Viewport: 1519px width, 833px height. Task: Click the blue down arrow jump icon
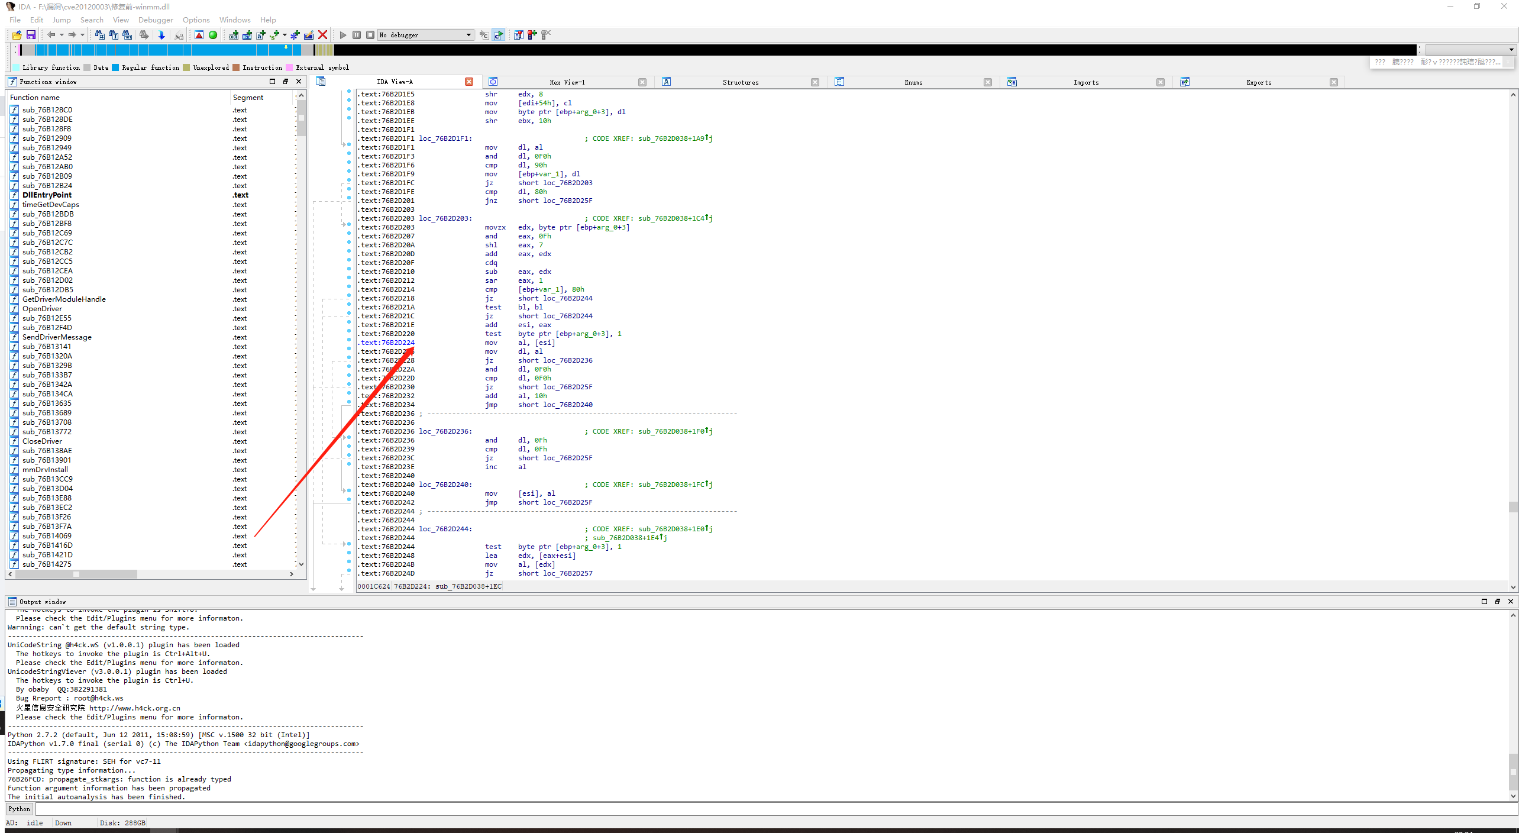coord(161,35)
